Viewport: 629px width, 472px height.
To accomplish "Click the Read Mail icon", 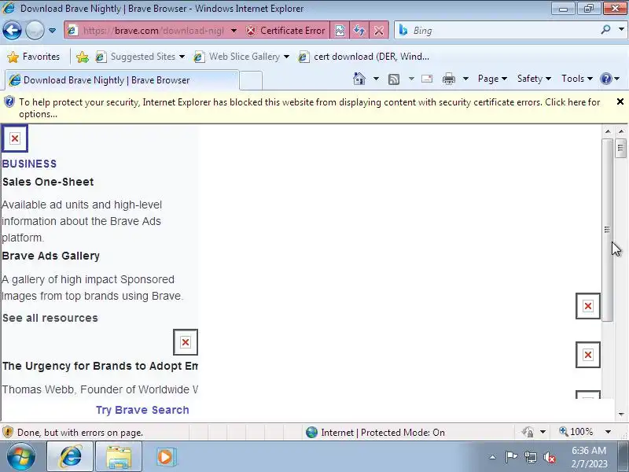I will pyautogui.click(x=427, y=79).
